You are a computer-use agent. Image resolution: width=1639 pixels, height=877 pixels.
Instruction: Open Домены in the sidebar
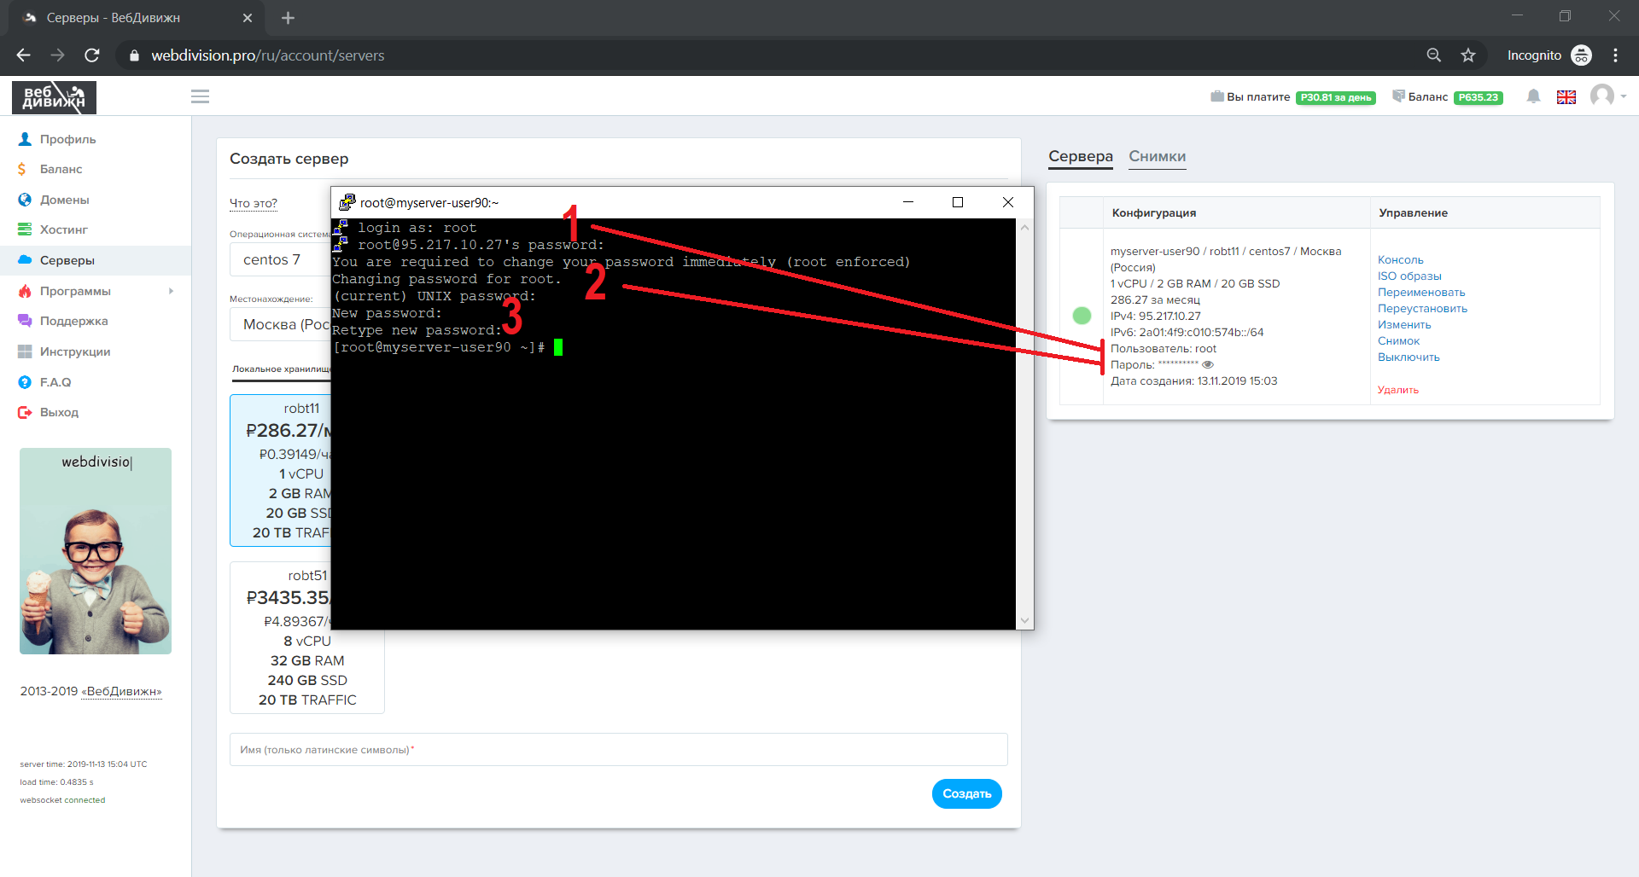(64, 200)
